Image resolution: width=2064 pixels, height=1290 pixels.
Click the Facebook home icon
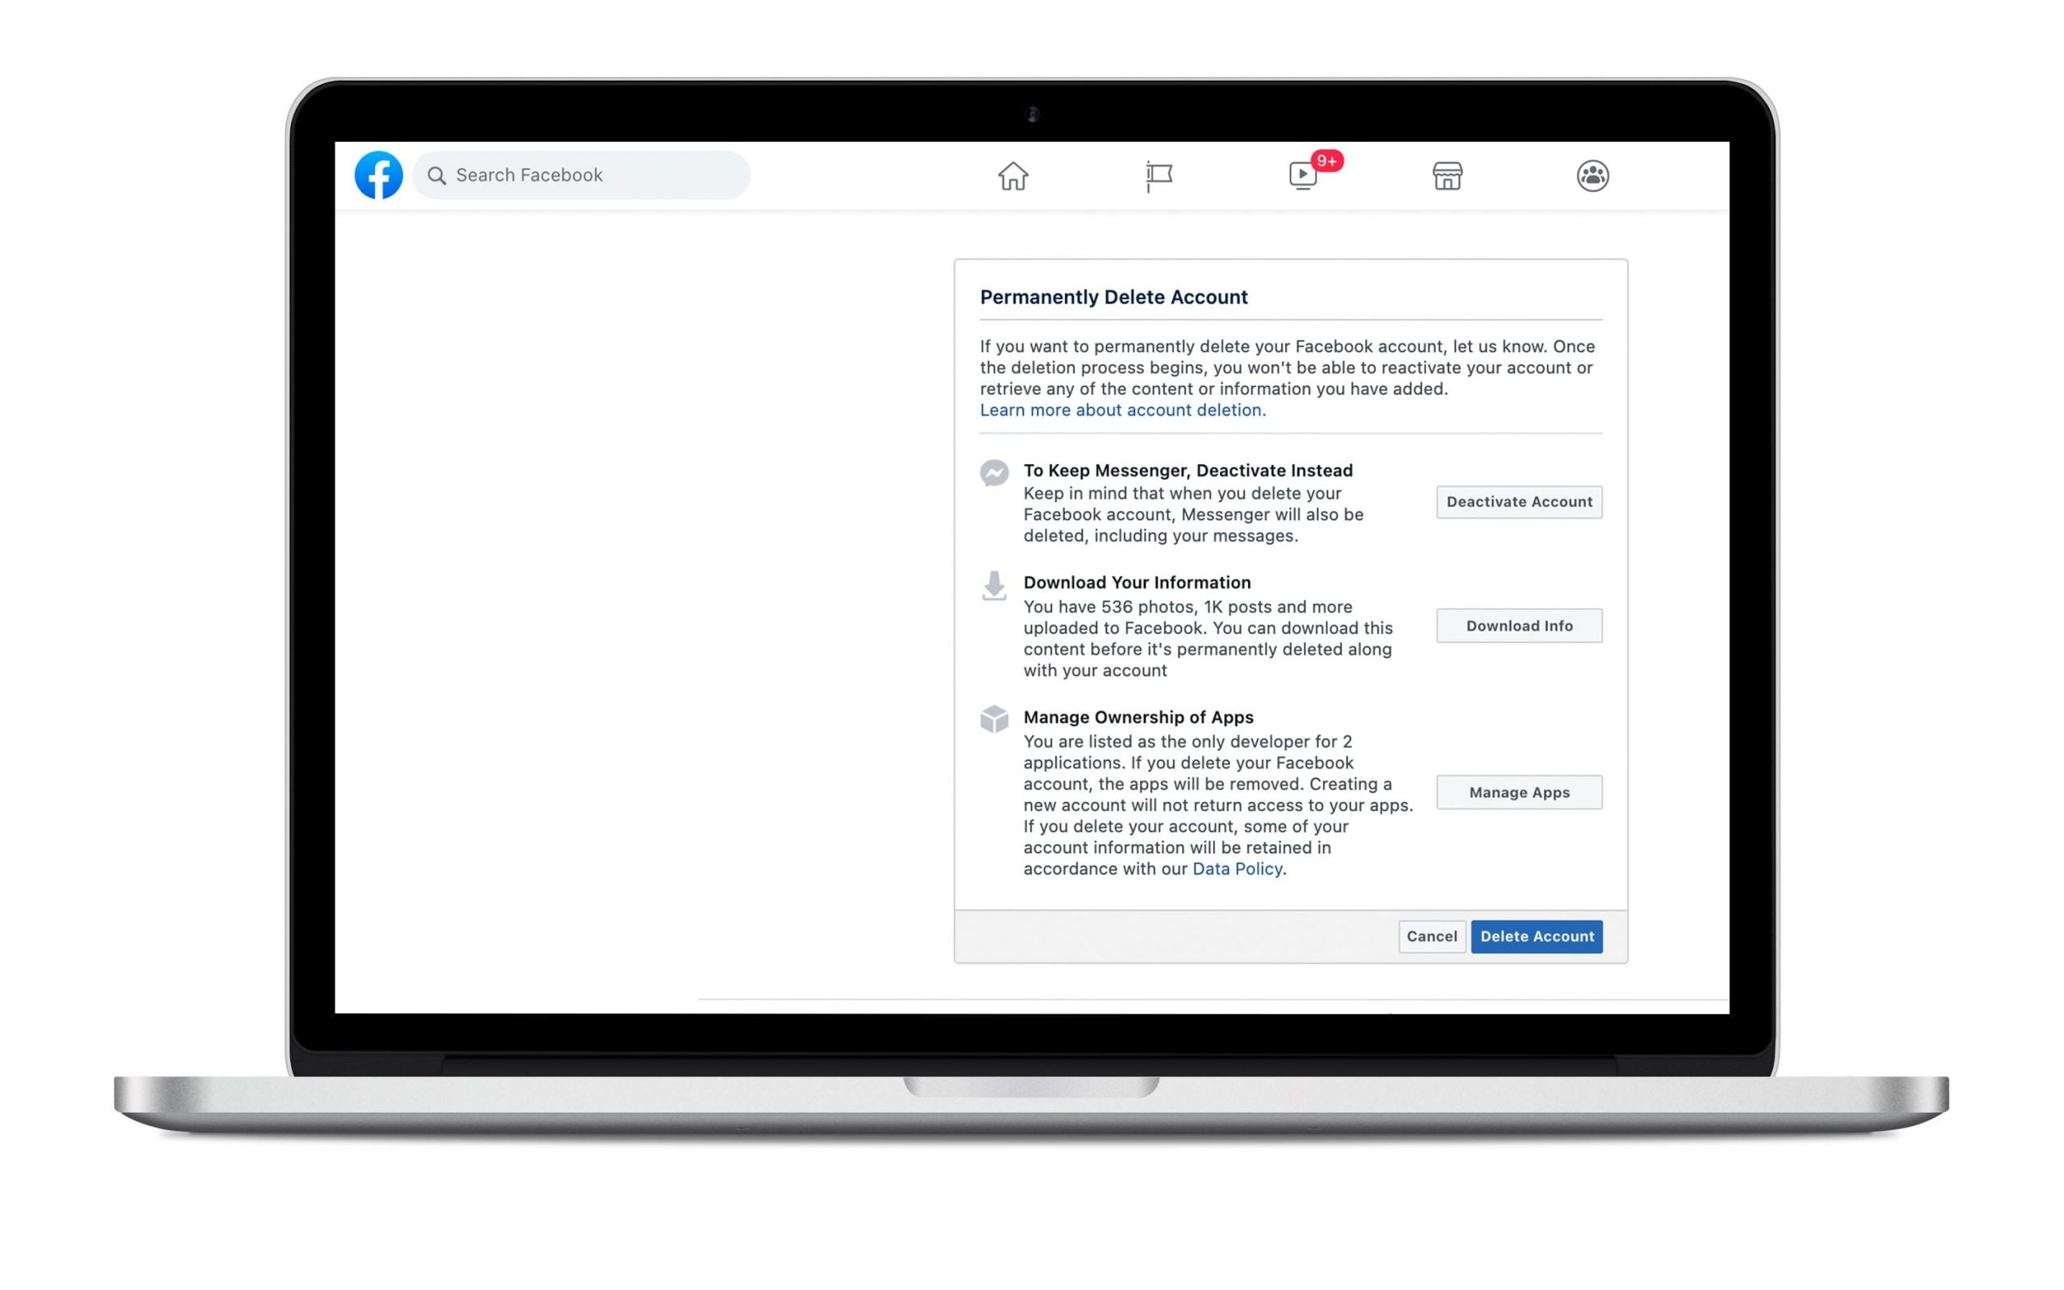pyautogui.click(x=1012, y=176)
